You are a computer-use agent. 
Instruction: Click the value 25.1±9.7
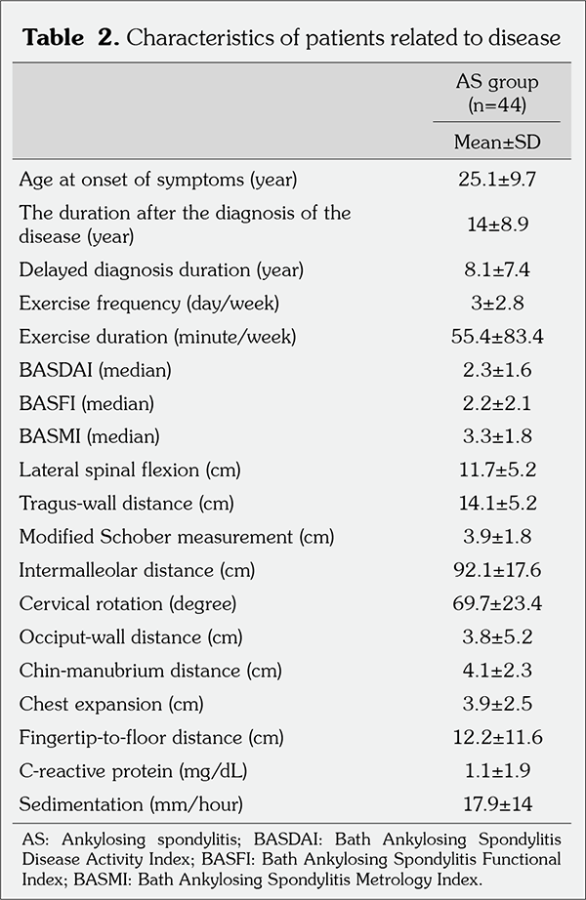pyautogui.click(x=496, y=180)
